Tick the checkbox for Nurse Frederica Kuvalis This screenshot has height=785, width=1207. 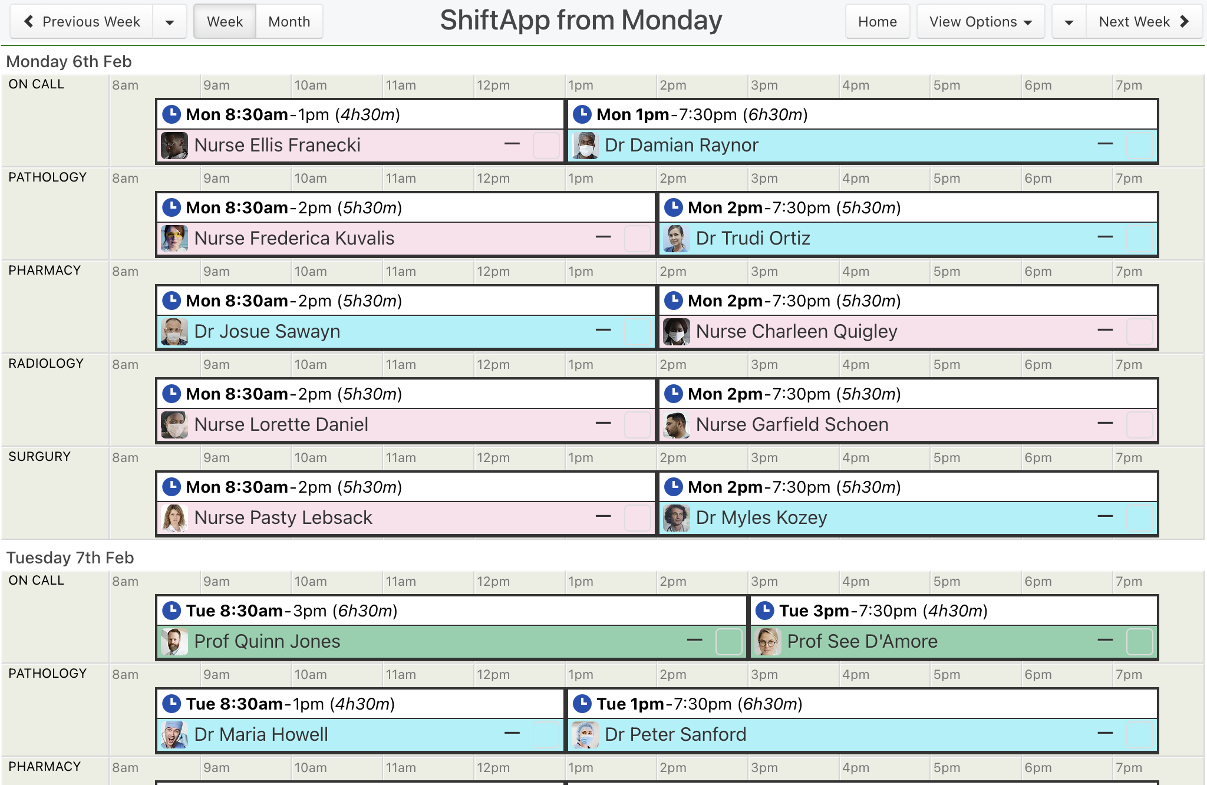click(638, 239)
